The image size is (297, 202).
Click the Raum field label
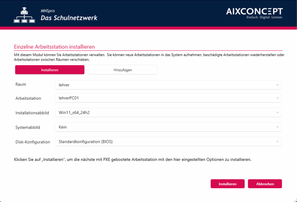click(x=21, y=84)
